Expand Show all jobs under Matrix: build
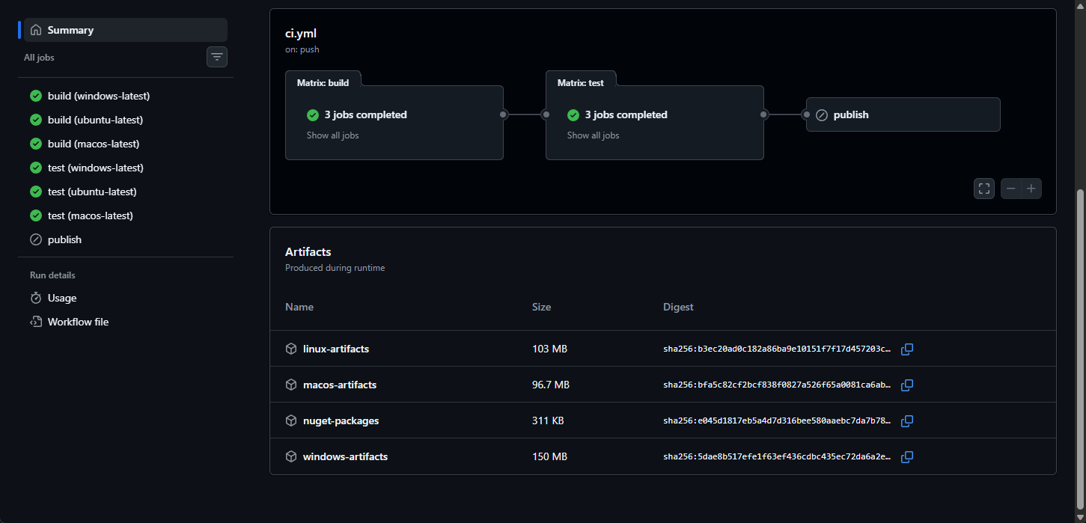 coord(332,135)
